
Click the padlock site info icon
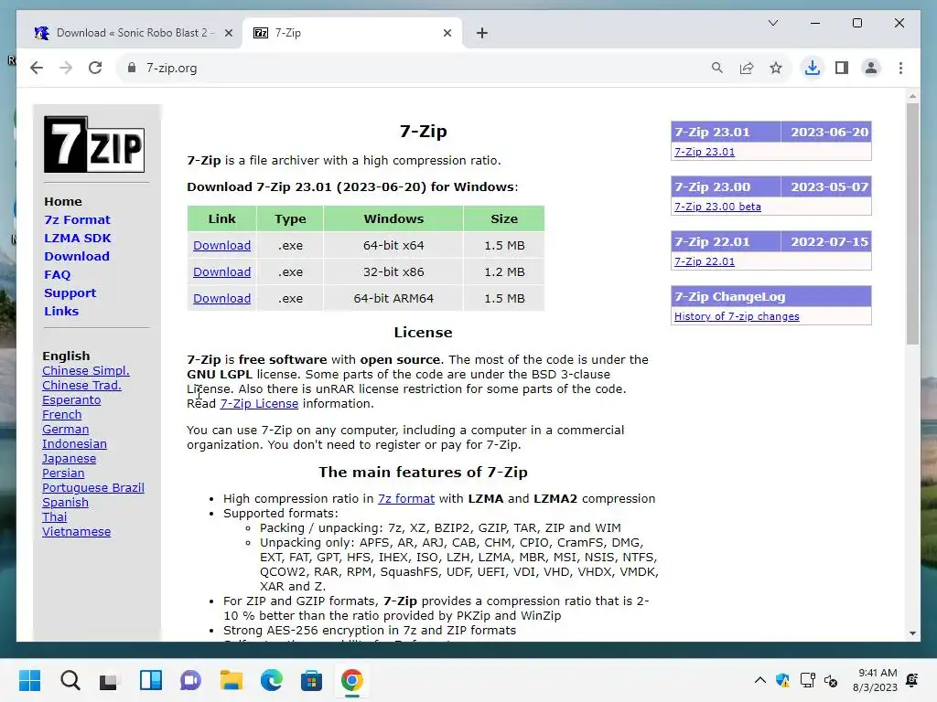[x=132, y=68]
